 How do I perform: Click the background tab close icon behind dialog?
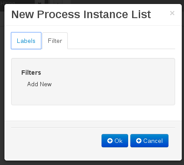[39, 3]
